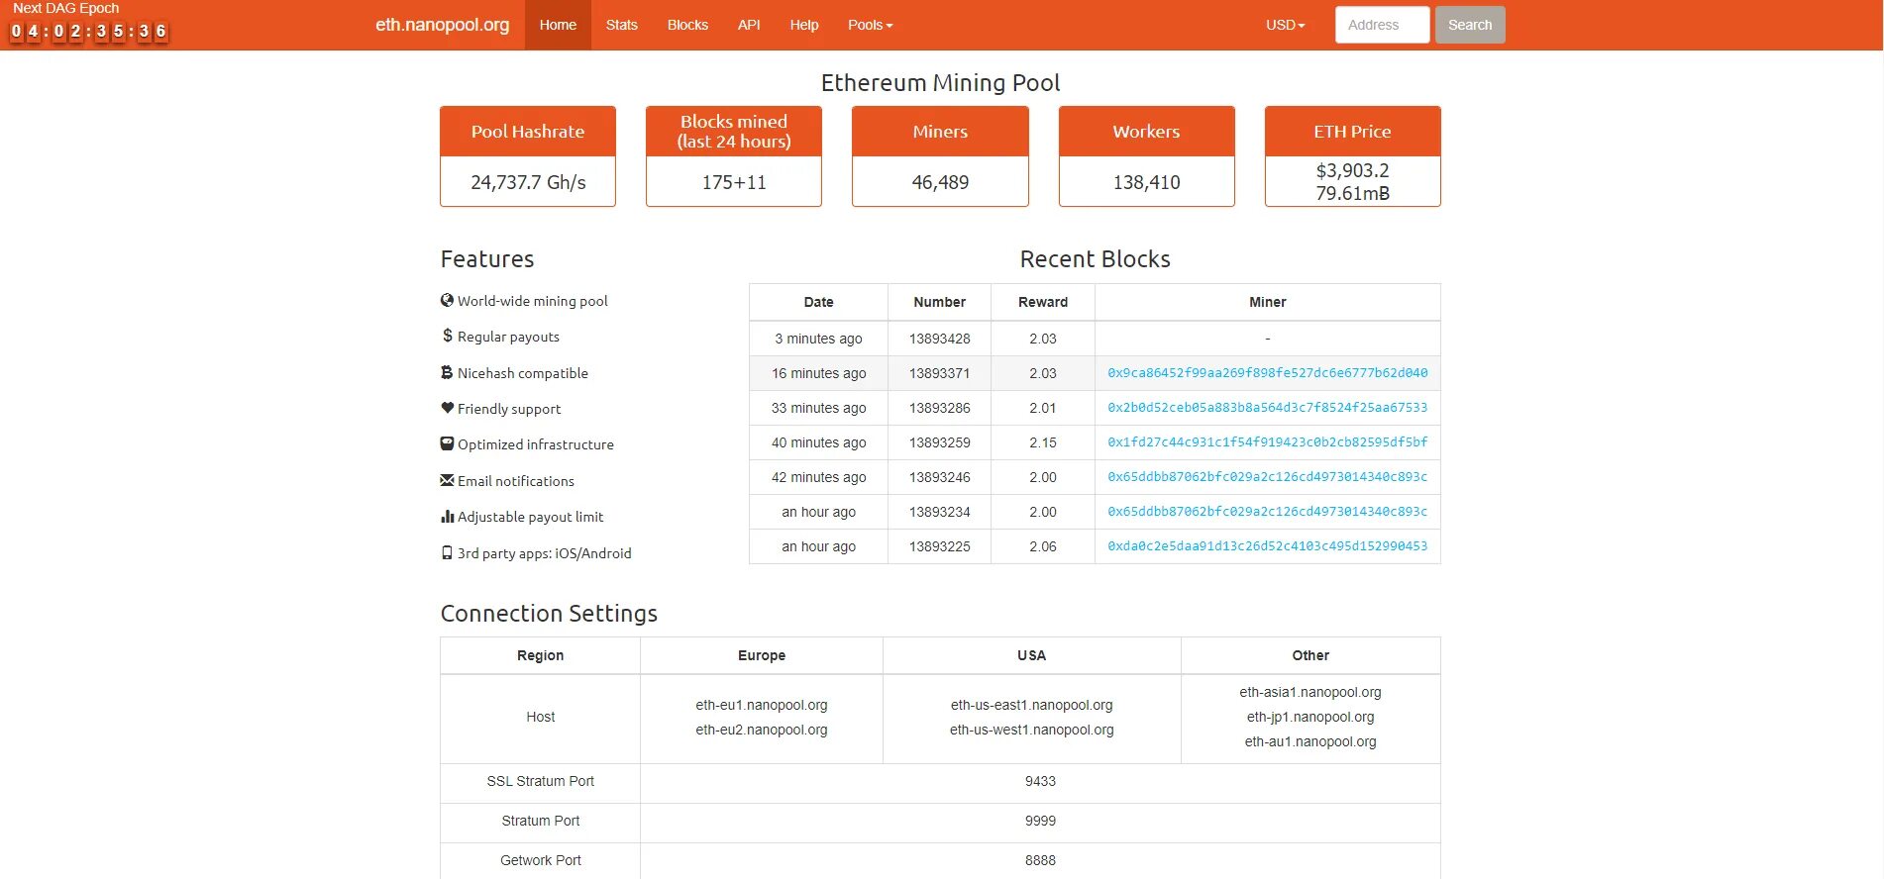1884x879 pixels.
Task: Click the bar chart icon beside Adjustable payout limit
Action: click(x=447, y=516)
